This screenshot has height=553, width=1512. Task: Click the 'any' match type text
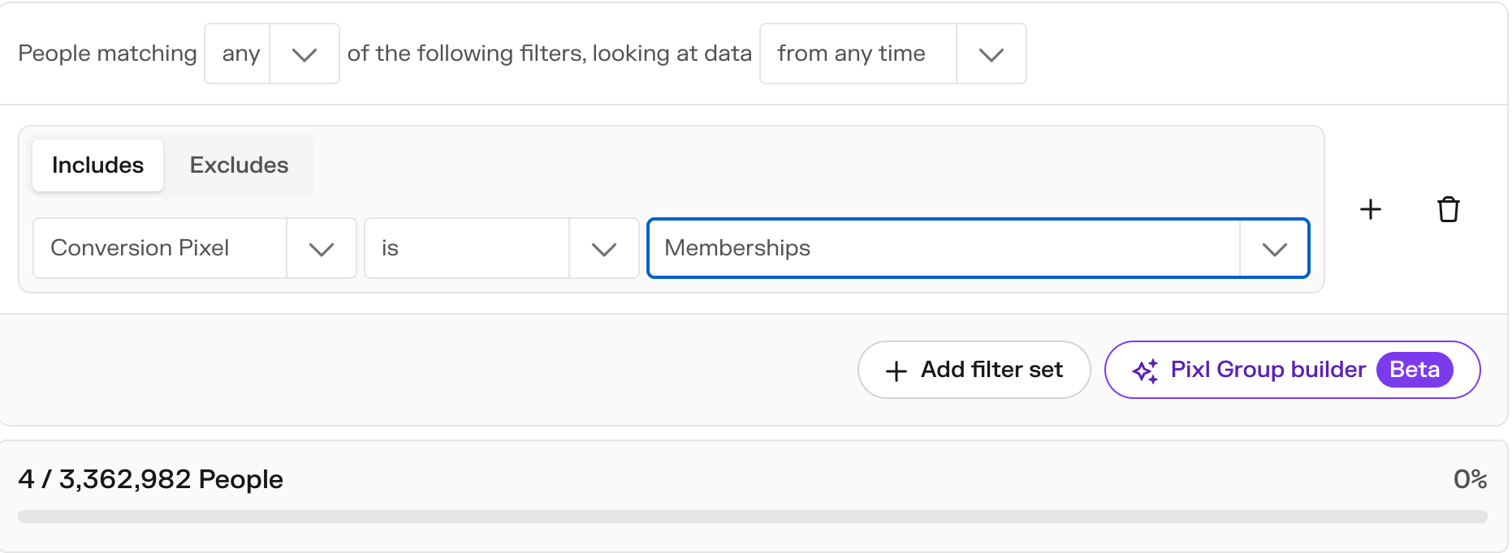(241, 54)
